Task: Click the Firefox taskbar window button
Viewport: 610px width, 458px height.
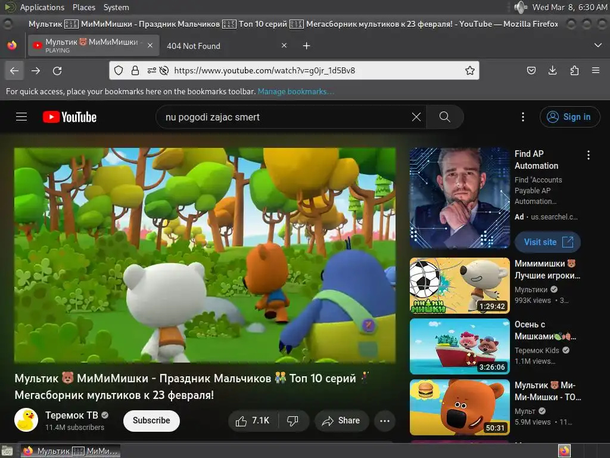Action: point(70,451)
